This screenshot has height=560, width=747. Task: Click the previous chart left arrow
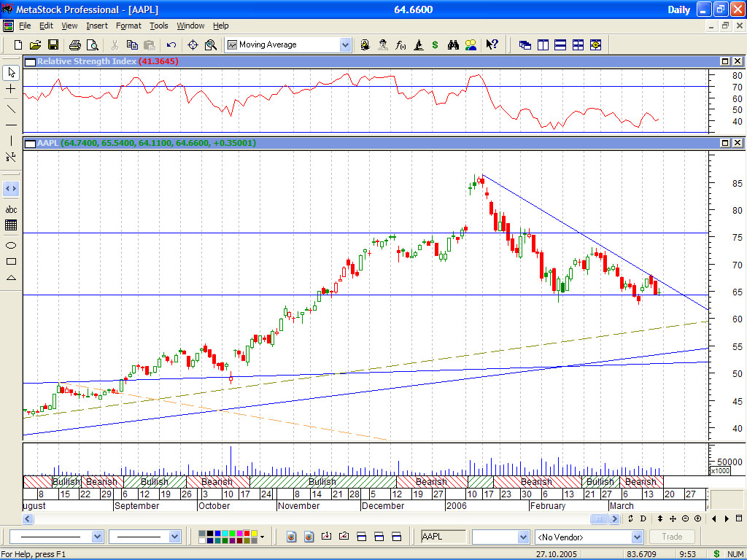(713, 518)
